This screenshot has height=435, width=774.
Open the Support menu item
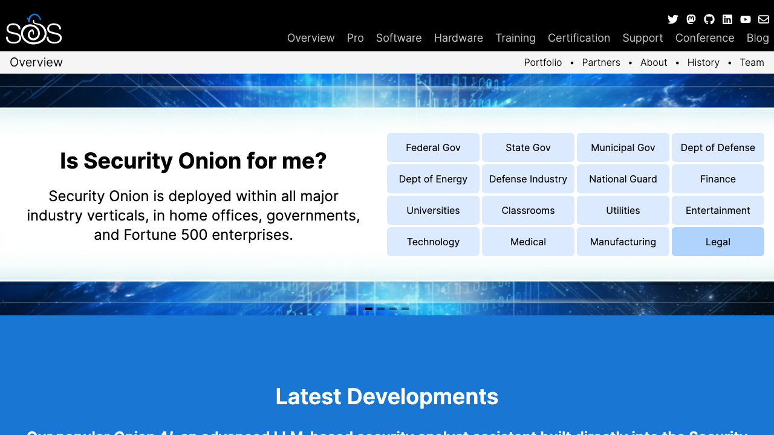coord(643,38)
